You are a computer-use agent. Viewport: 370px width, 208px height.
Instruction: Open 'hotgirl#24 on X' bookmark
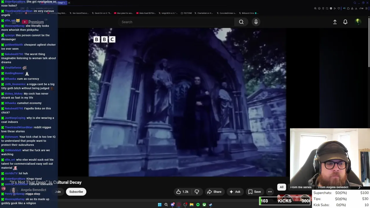pos(168,13)
